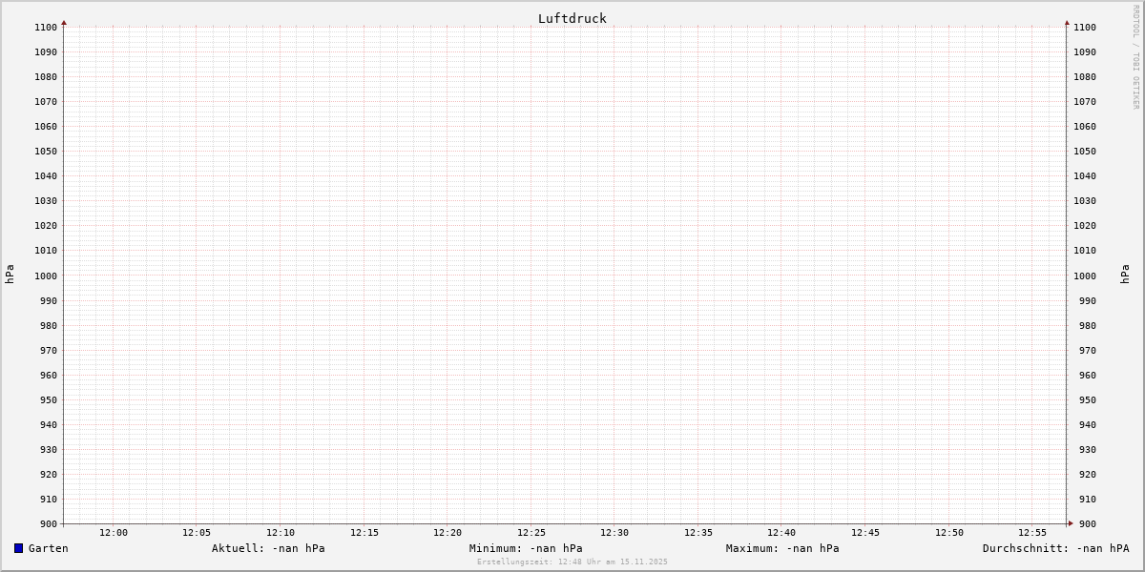Click the Aktuell -nan hPa reading
Image resolution: width=1145 pixels, height=572 pixels.
point(268,548)
